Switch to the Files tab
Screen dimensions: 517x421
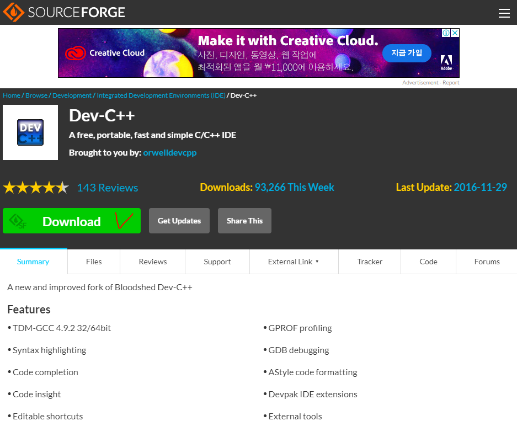(x=94, y=262)
